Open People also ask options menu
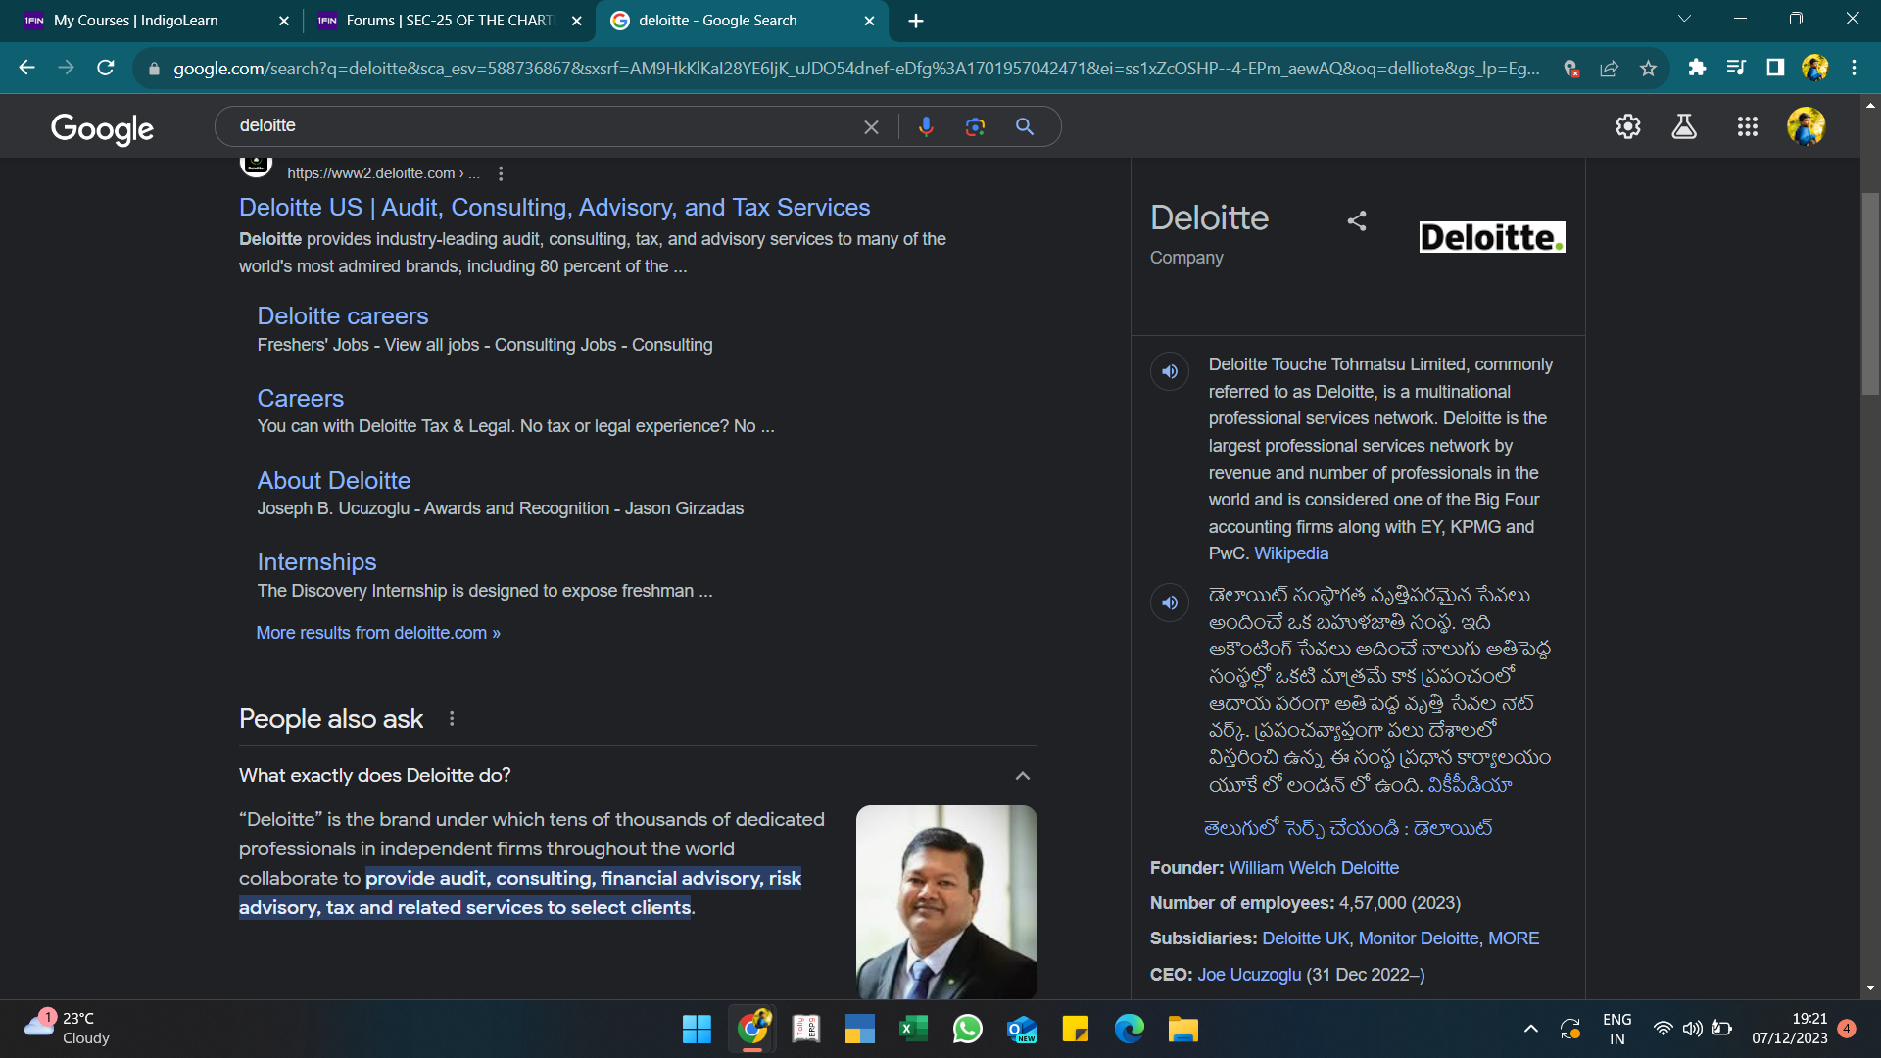 click(452, 719)
